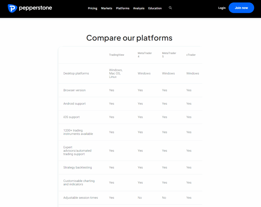Image resolution: width=261 pixels, height=207 pixels.
Task: Click the 'Compare our platforms' heading
Action: coord(129,38)
